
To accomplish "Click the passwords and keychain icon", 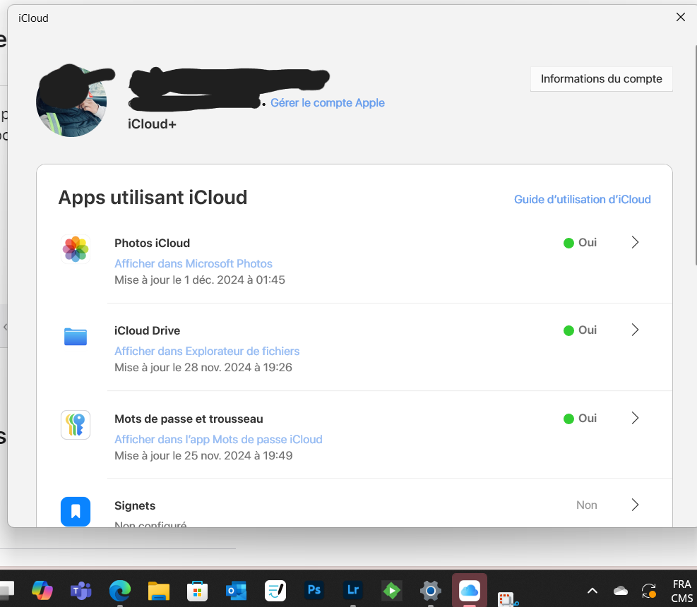I will [x=76, y=425].
